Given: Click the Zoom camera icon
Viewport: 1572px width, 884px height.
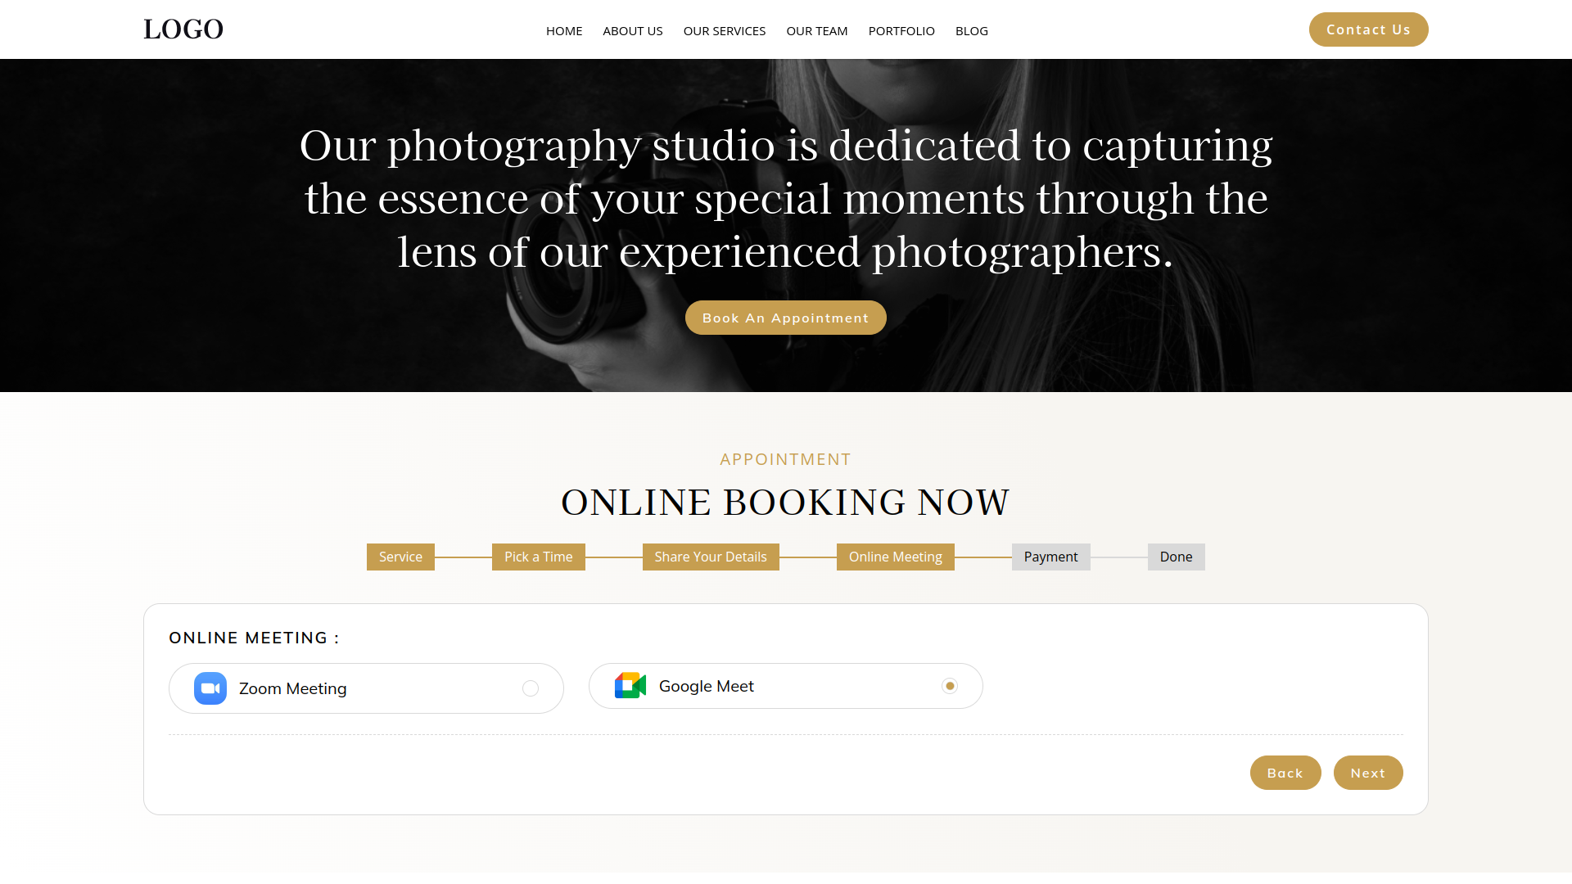Looking at the screenshot, I should pos(210,688).
